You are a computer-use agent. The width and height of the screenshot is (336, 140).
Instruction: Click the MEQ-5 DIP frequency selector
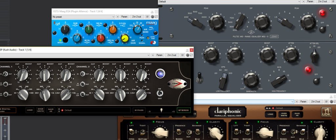(240, 22)
